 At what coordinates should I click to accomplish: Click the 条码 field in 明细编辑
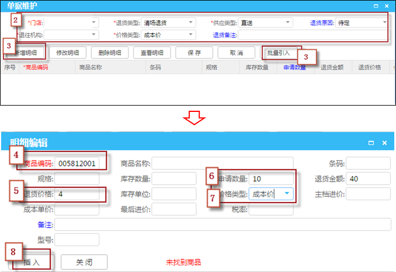click(368, 164)
